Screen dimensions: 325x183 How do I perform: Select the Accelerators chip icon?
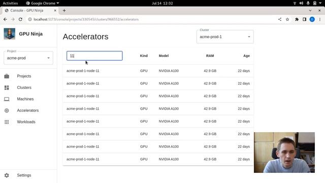tap(7, 110)
